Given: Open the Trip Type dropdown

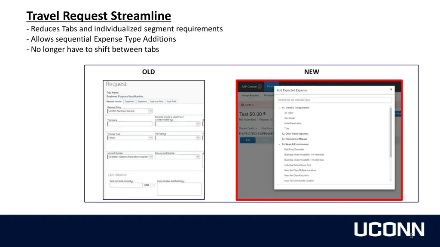Looking at the screenshot, I should (198, 138).
